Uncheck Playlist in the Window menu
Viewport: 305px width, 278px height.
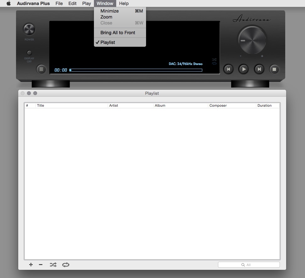[120, 42]
